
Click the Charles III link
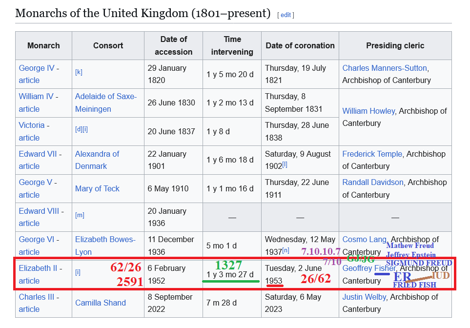coord(37,297)
